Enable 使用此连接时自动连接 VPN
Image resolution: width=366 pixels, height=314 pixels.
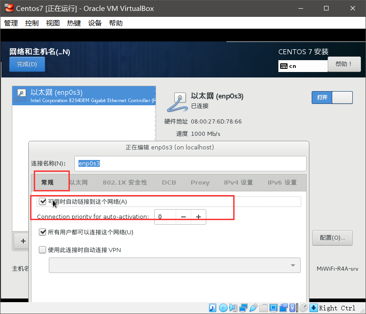click(42, 250)
